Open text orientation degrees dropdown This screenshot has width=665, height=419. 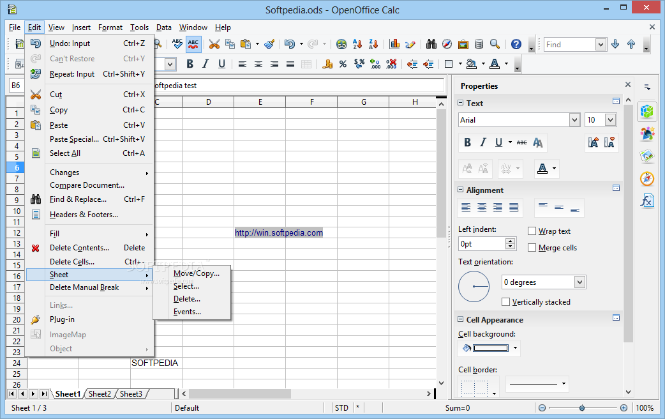579,282
